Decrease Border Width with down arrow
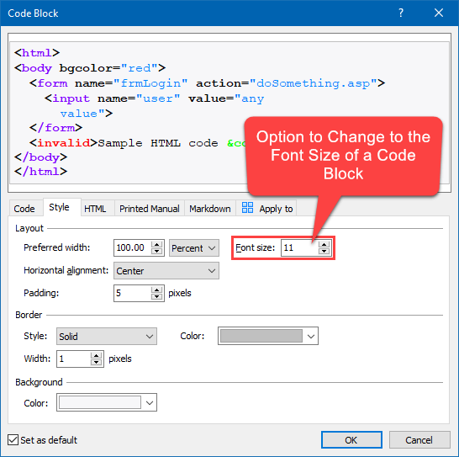This screenshot has height=457, width=459. coord(96,362)
